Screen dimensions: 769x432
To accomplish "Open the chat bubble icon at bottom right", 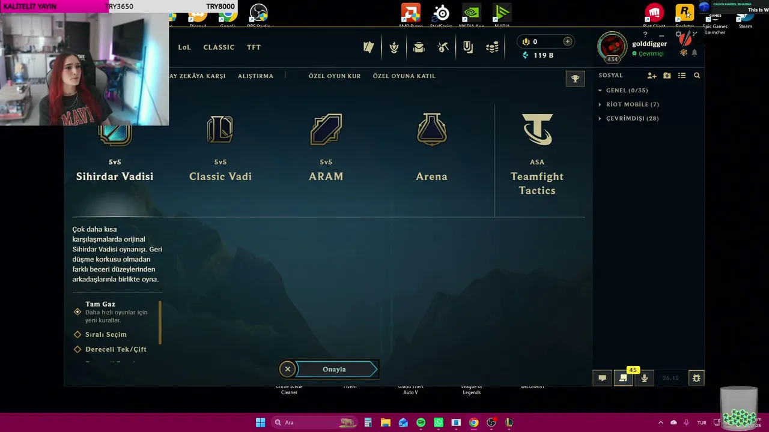I will [602, 378].
